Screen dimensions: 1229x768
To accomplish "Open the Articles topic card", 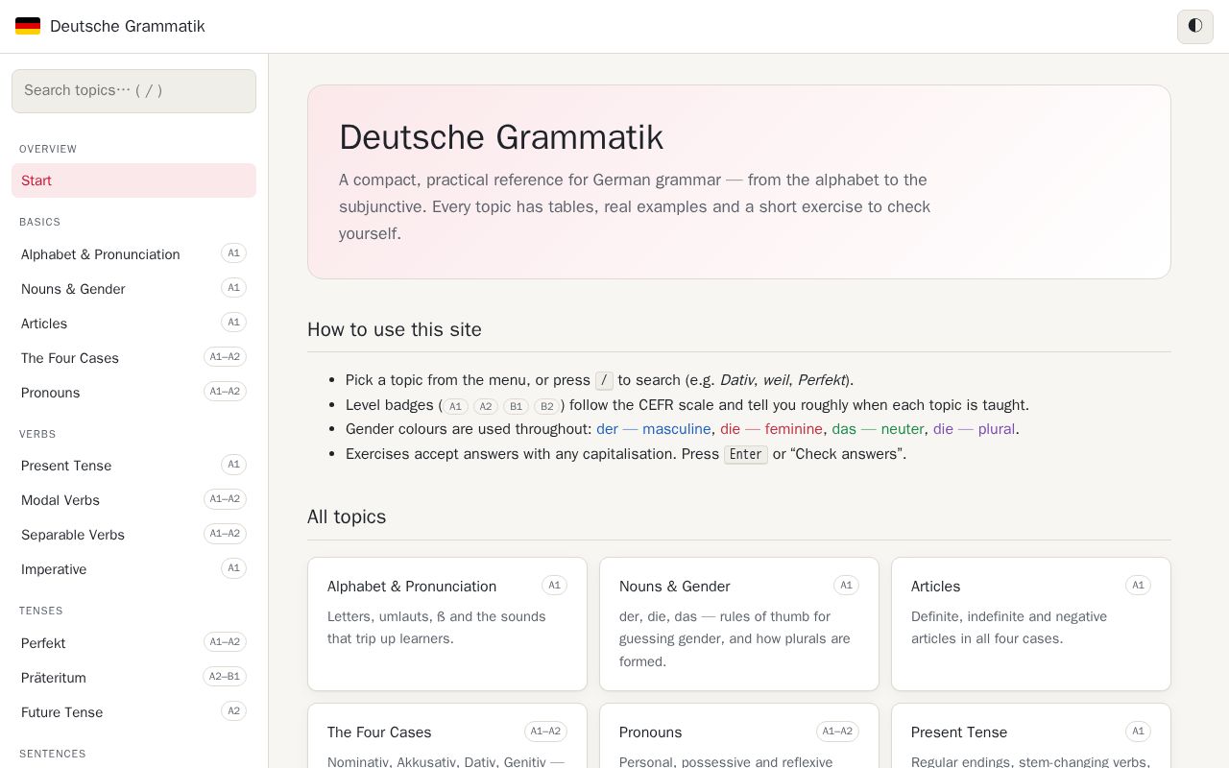I will [1031, 624].
